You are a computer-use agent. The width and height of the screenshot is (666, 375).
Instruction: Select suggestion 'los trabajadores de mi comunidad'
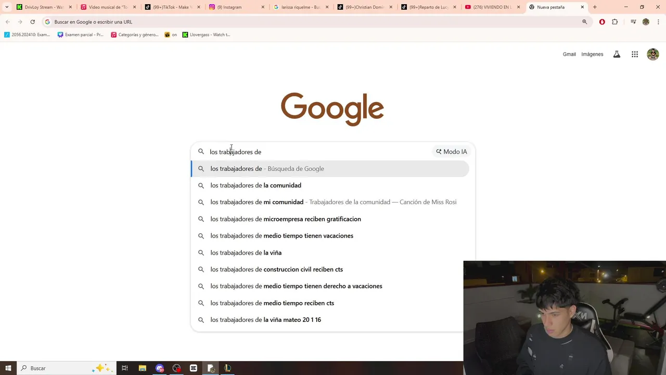(330, 202)
